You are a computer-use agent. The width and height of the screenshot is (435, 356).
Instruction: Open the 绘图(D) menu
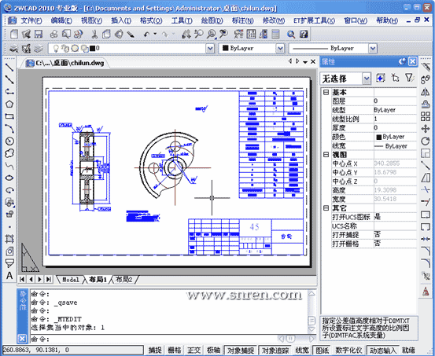tap(212, 20)
